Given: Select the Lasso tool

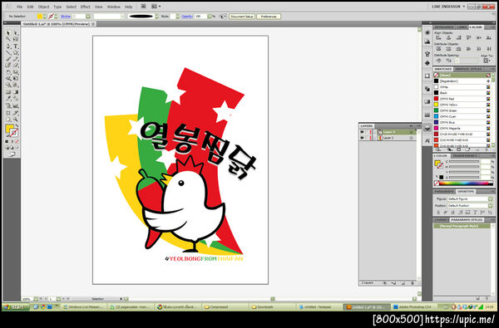Looking at the screenshot, I should [16, 39].
